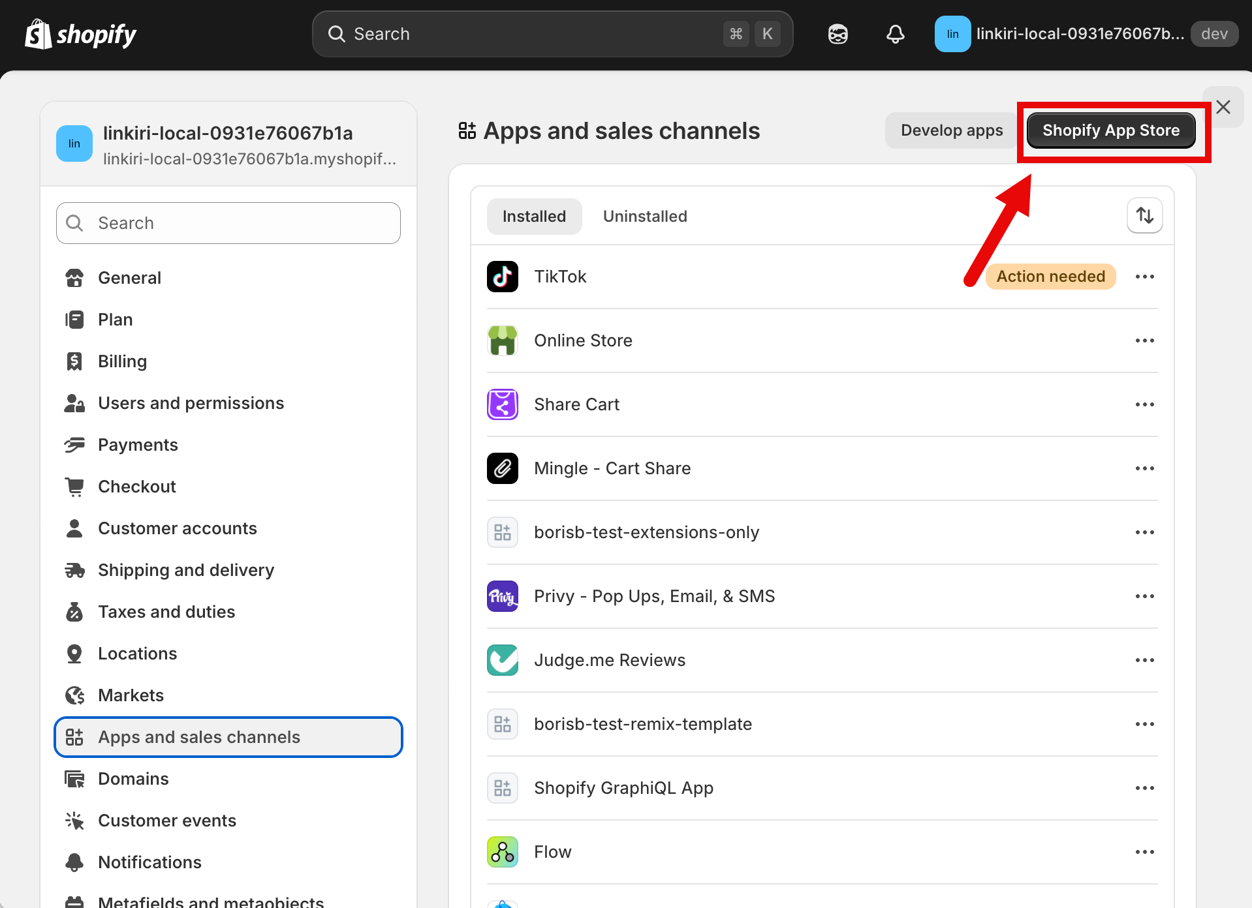The width and height of the screenshot is (1252, 908).
Task: Open the Shopify Inbox icon beside search
Action: coord(837,33)
